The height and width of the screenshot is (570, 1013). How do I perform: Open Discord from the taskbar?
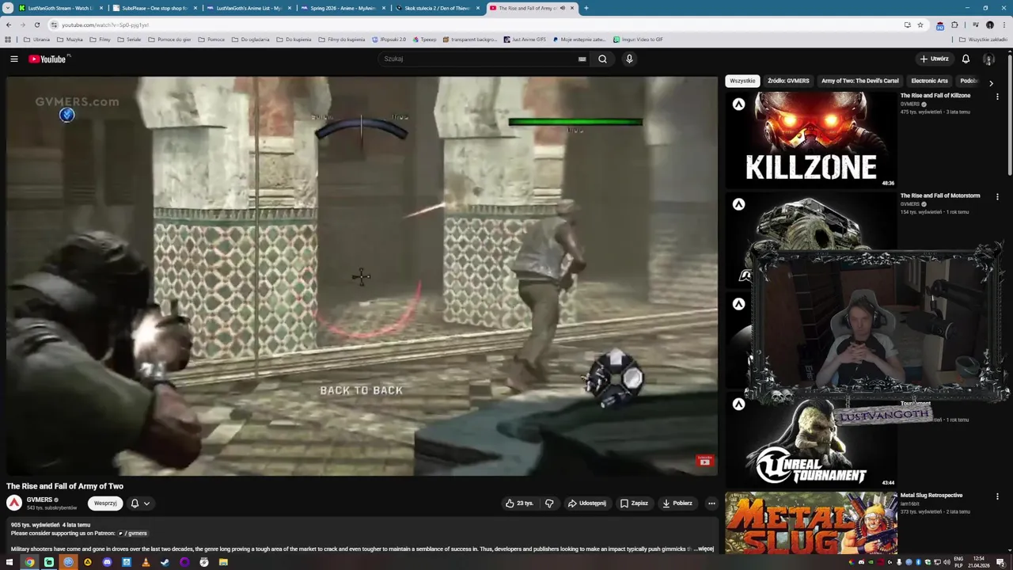[x=107, y=562]
